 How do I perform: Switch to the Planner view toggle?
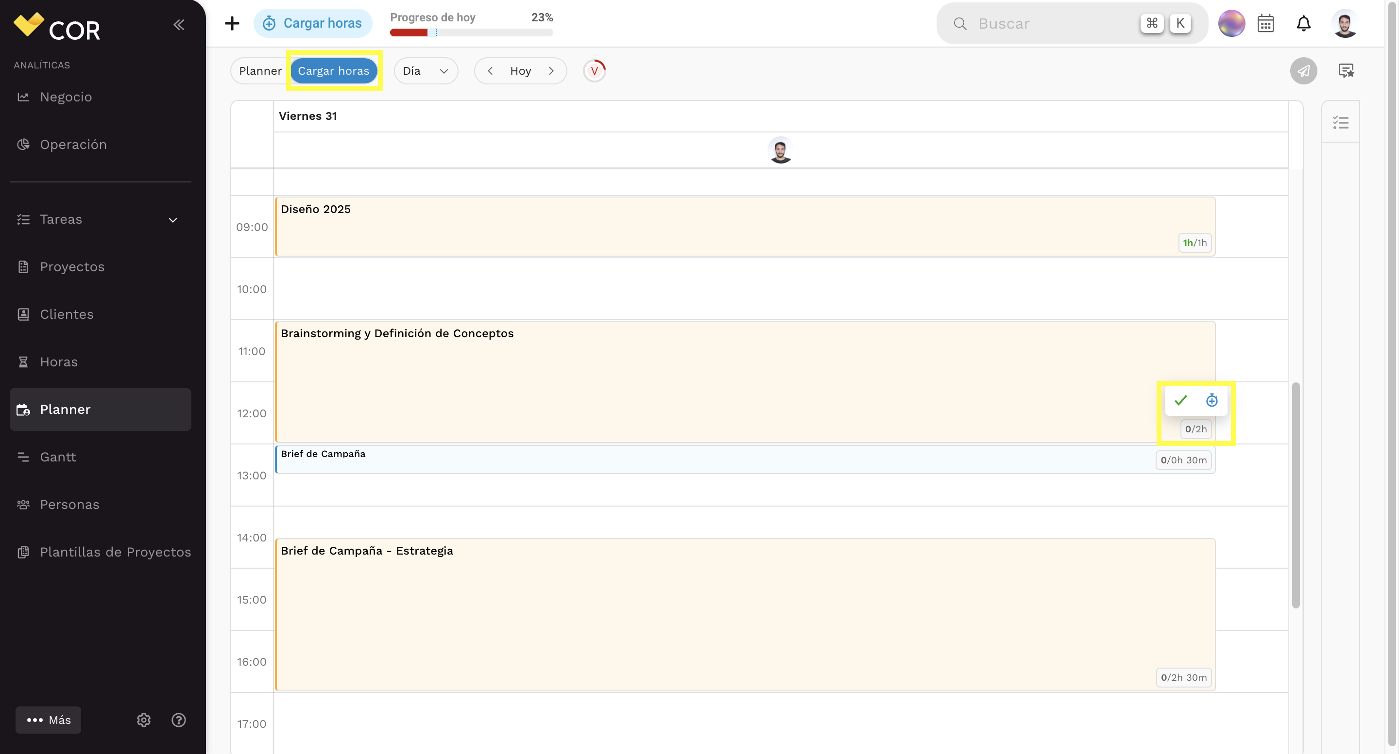pyautogui.click(x=260, y=70)
